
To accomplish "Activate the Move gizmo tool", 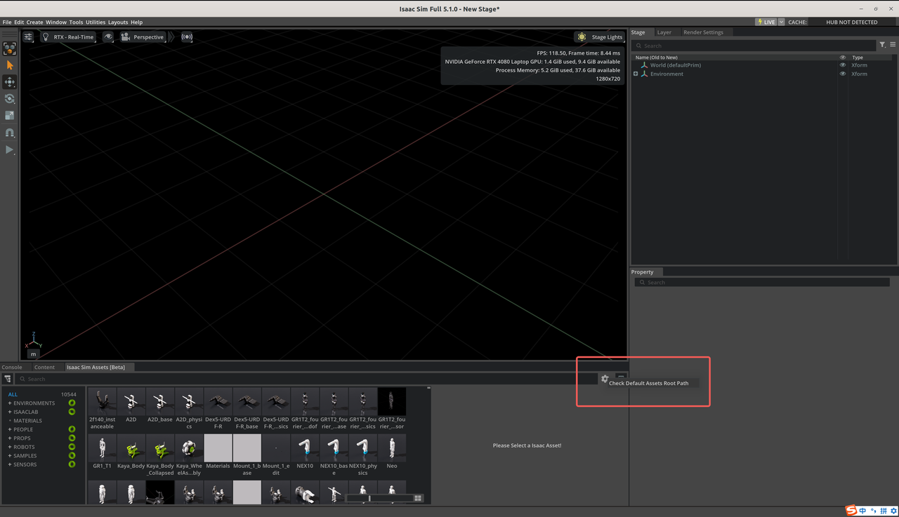I will [x=10, y=82].
